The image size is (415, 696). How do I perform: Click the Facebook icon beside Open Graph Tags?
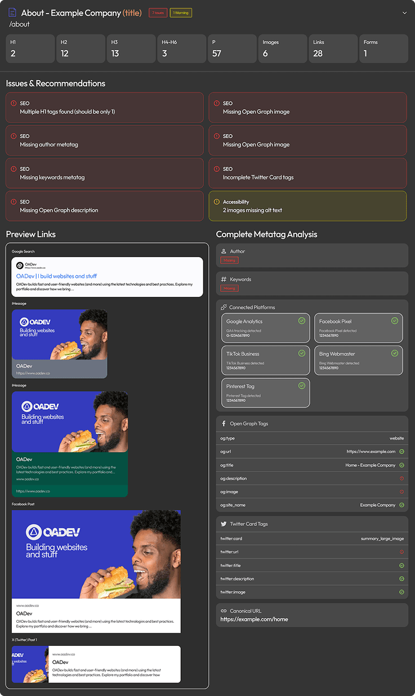[x=224, y=424]
